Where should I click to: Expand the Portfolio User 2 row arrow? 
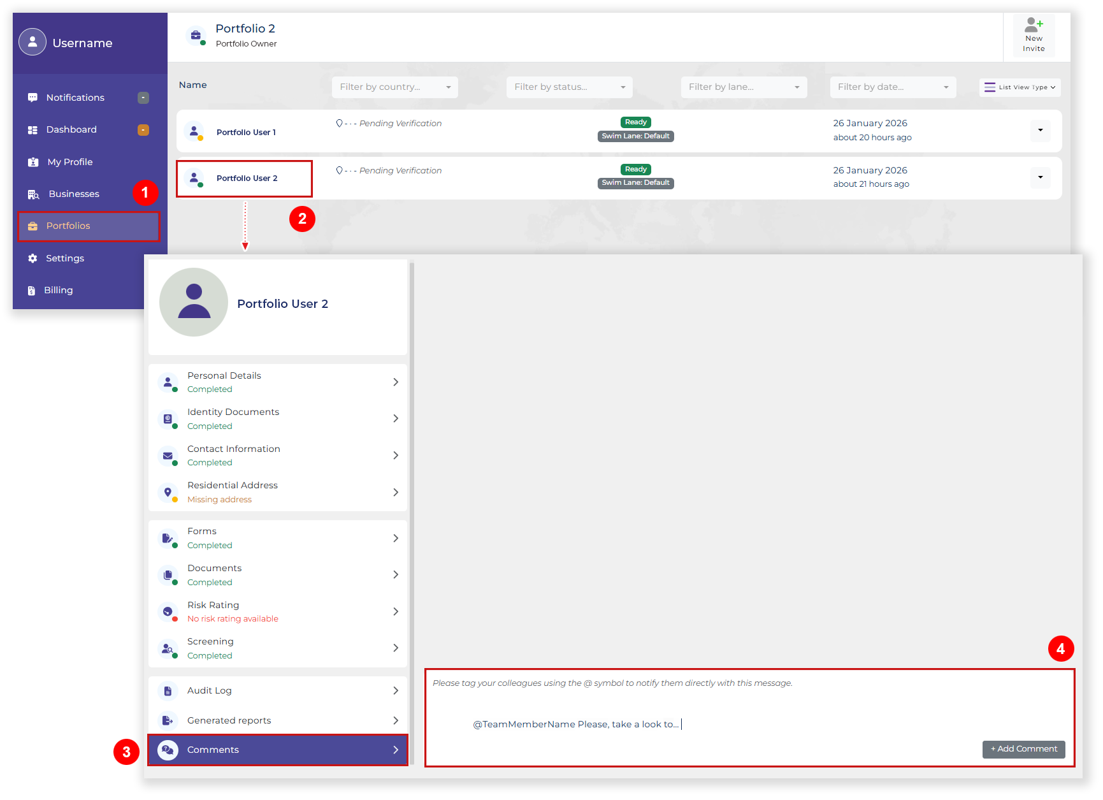(x=1041, y=177)
